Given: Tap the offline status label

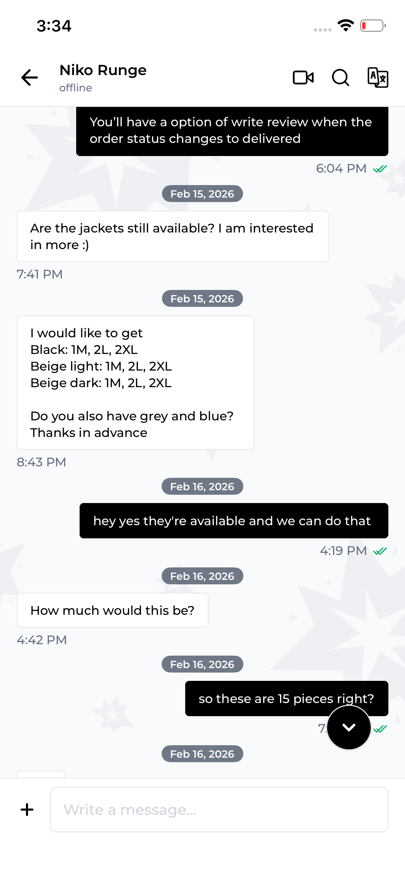Looking at the screenshot, I should click(75, 88).
